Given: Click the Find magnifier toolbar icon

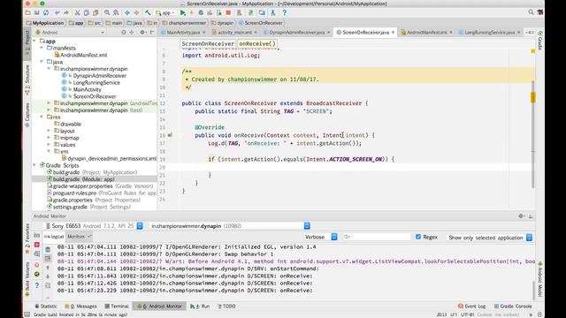Looking at the screenshot, I should [x=107, y=12].
